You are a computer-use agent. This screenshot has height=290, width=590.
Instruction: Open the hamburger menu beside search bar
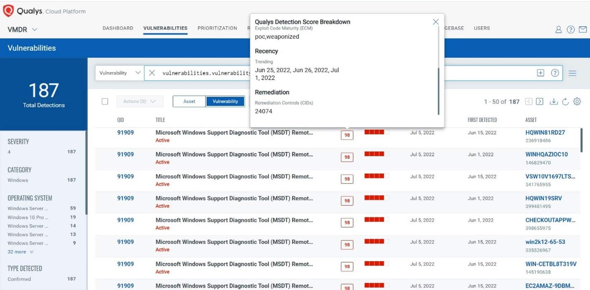(572, 73)
